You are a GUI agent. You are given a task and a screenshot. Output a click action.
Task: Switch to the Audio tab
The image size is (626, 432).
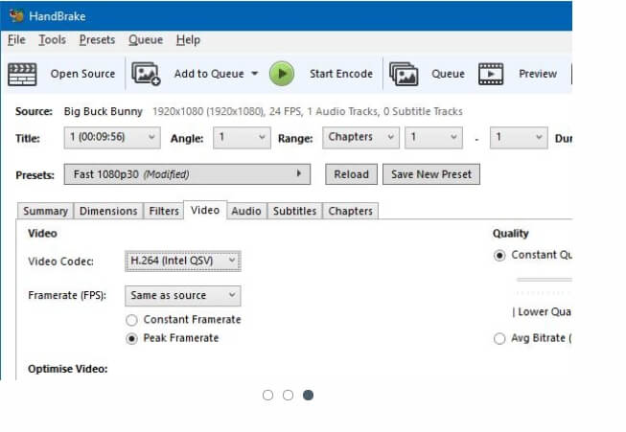point(246,211)
